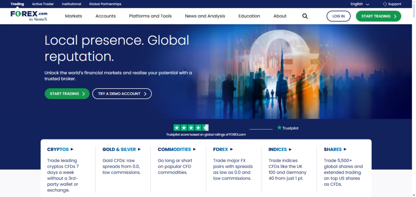The width and height of the screenshot is (416, 197).
Task: Click the vertical scrollbar down arrow
Action: pos(414,195)
